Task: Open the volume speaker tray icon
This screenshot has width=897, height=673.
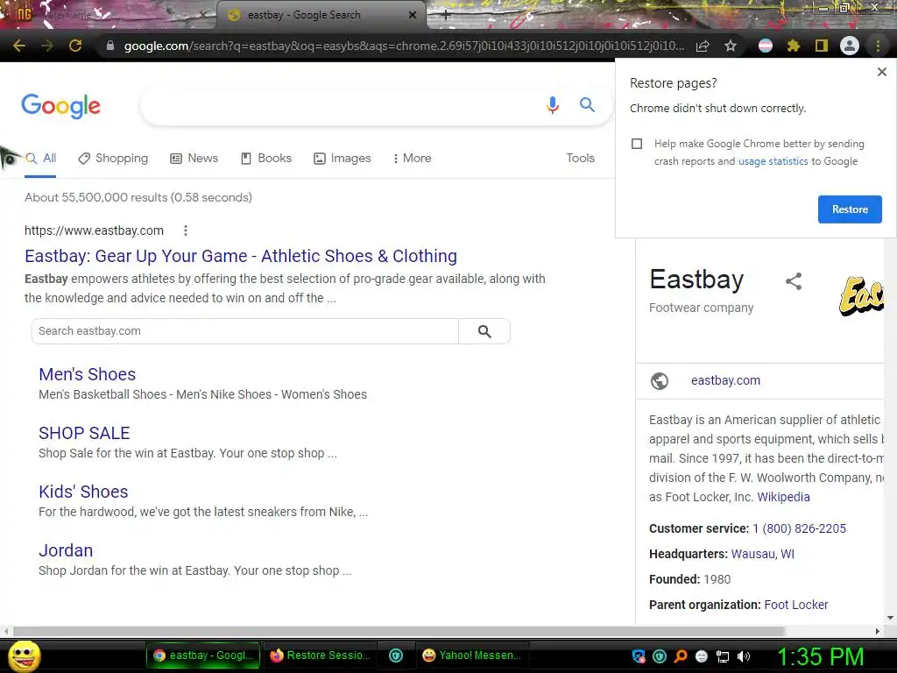Action: pyautogui.click(x=744, y=656)
